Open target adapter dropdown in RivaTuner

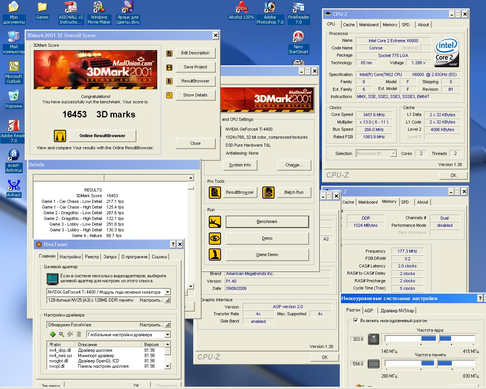(167, 292)
